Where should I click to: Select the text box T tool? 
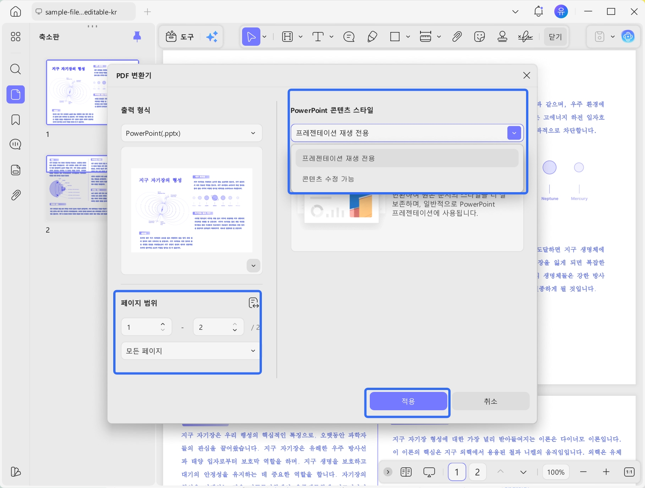coord(318,37)
